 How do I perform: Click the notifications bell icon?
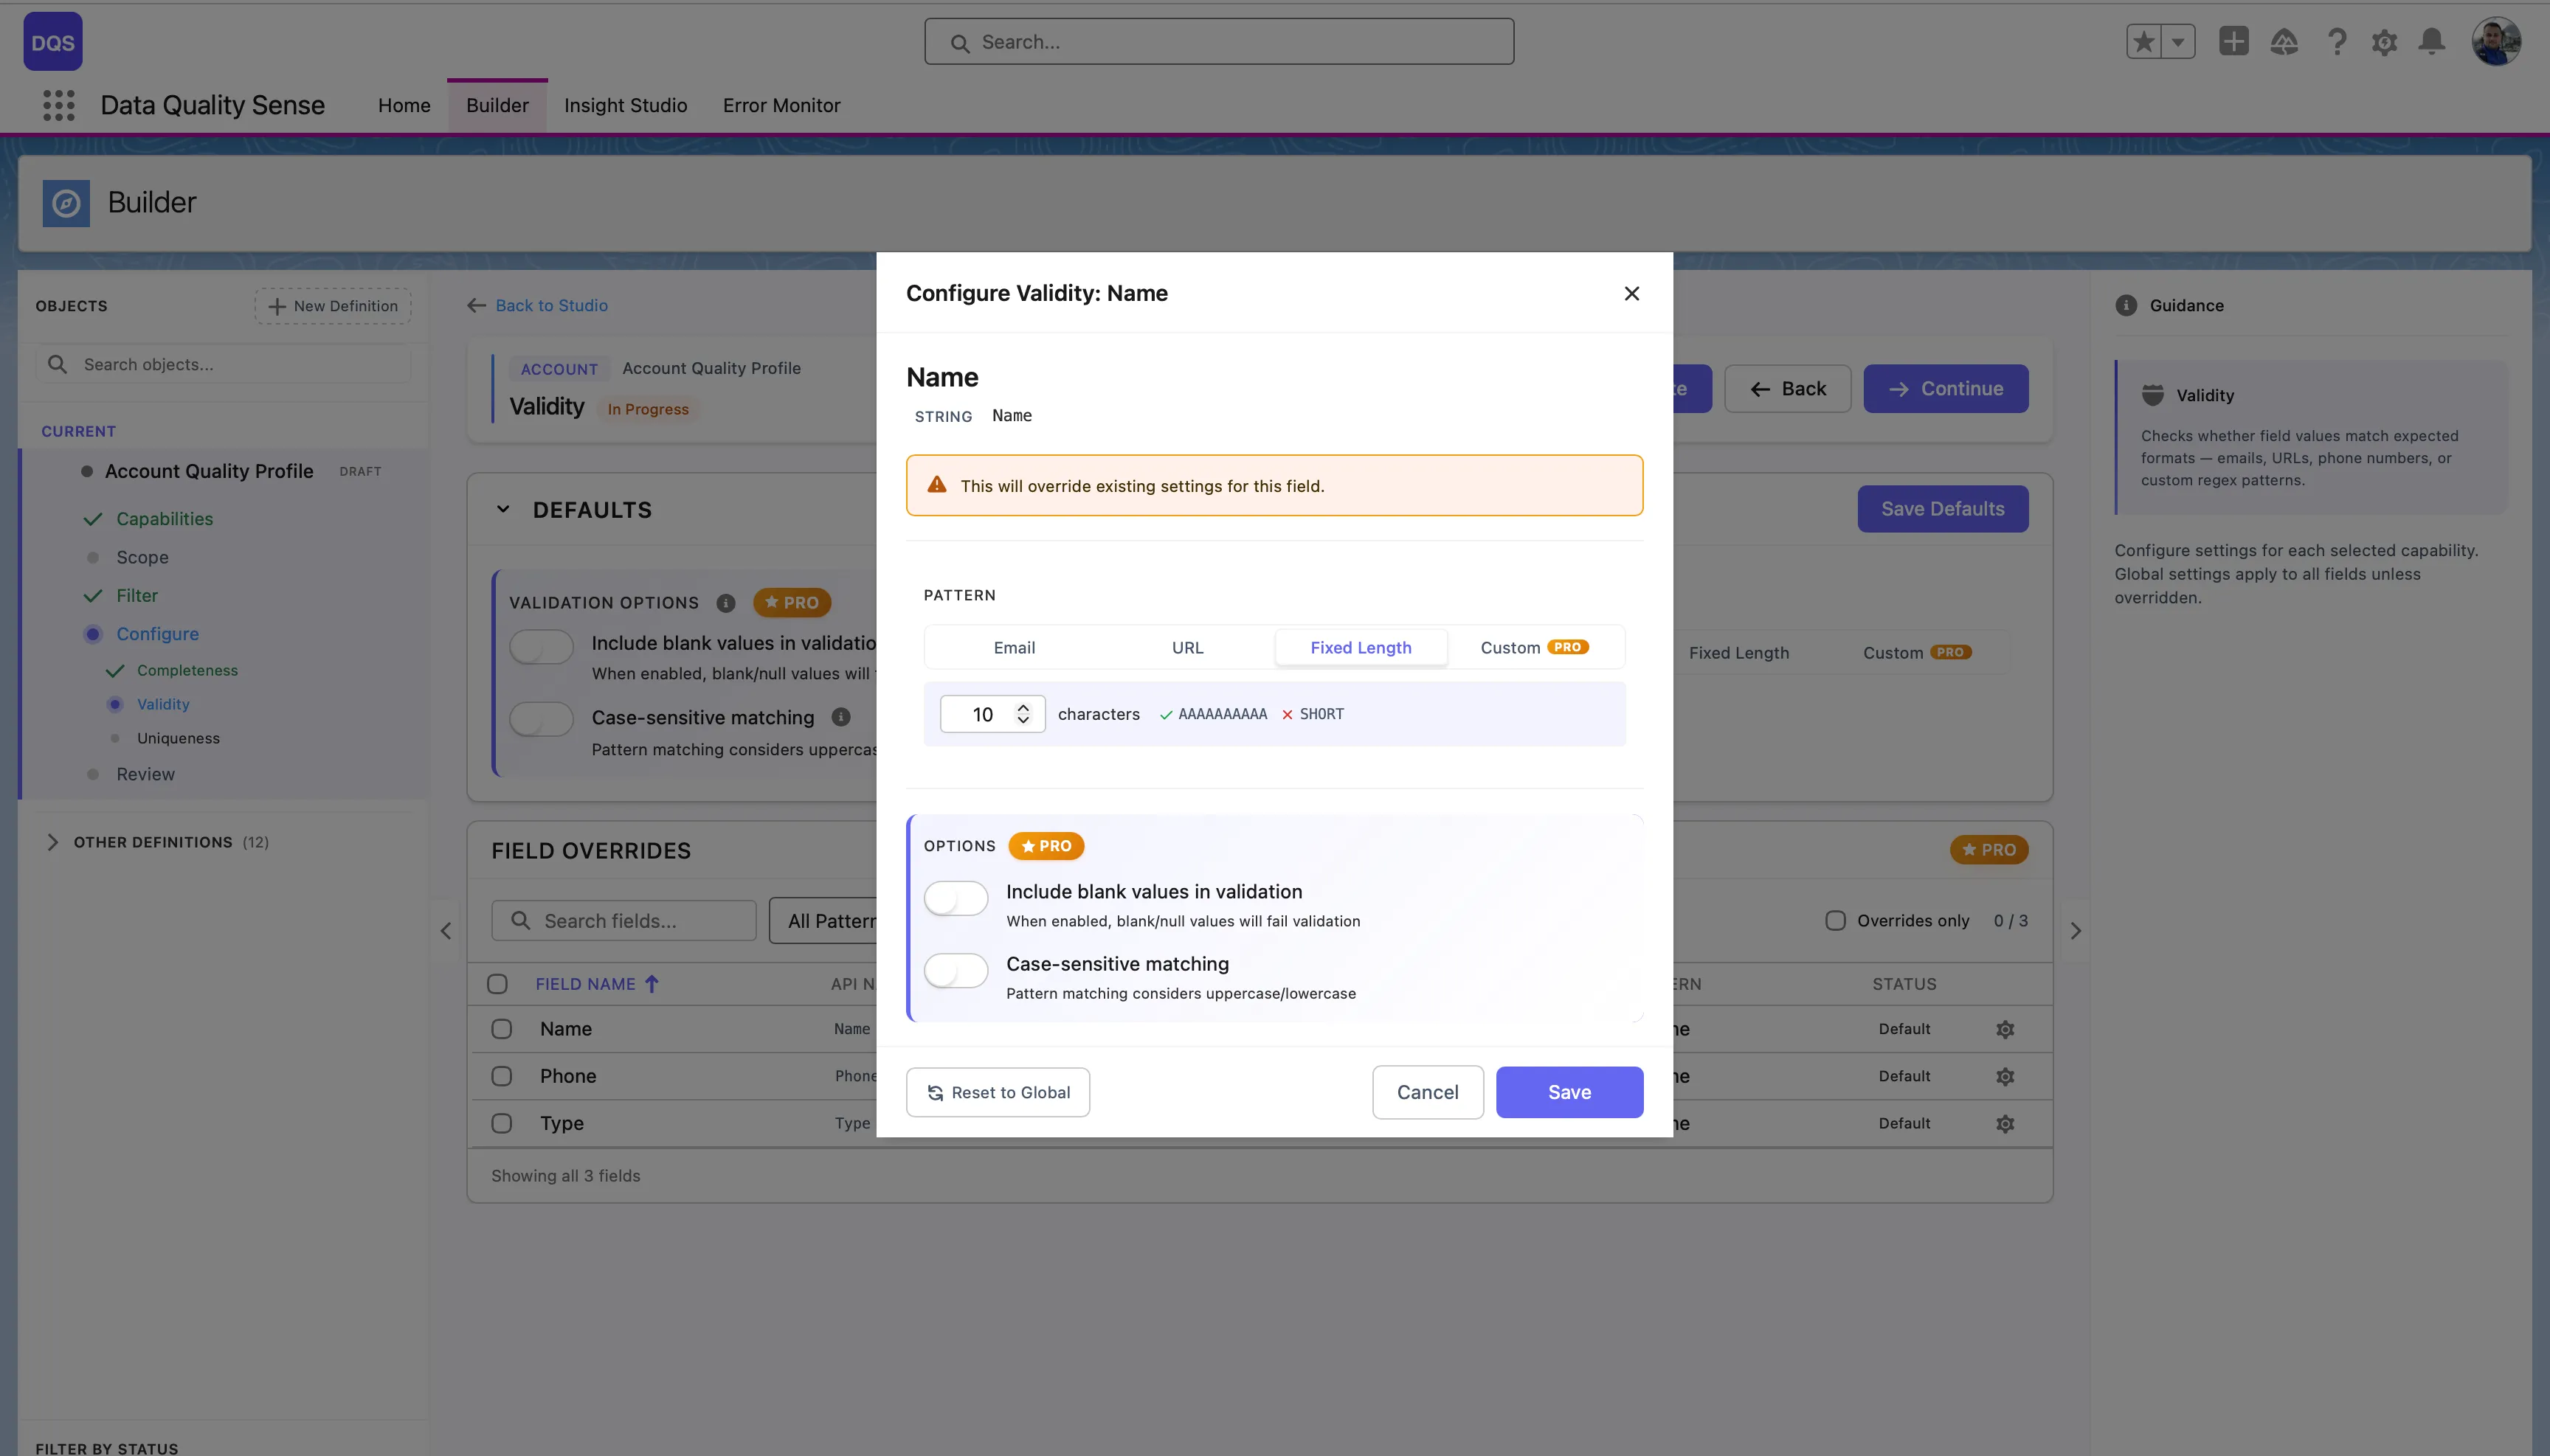click(x=2431, y=41)
